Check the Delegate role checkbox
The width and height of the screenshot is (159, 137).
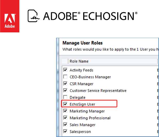(x=65, y=97)
